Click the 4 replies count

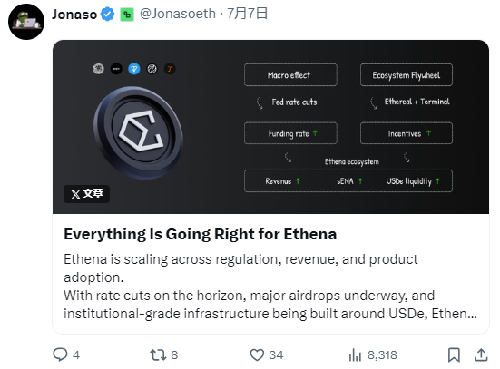click(76, 355)
